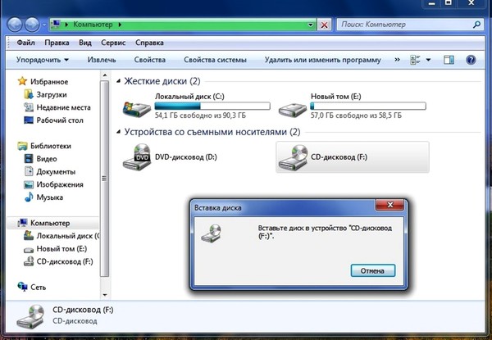This screenshot has width=492, height=340.
Task: Change view with the view icon
Action: coord(415,60)
